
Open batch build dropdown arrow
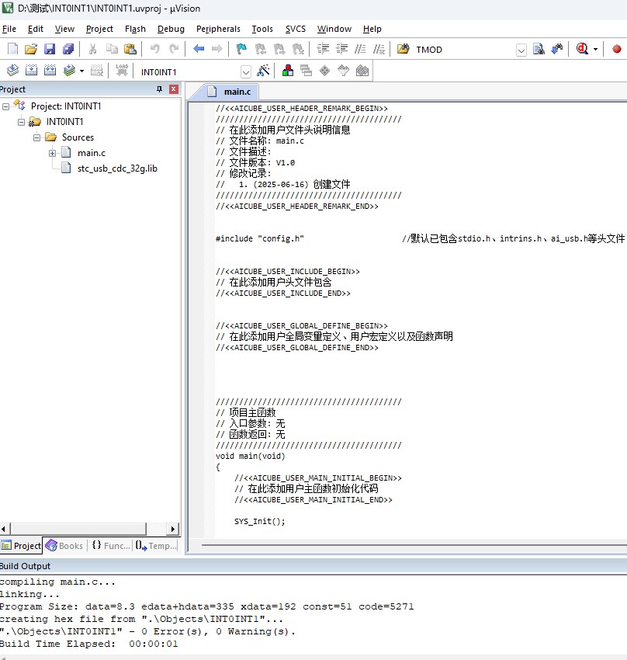pos(81,71)
